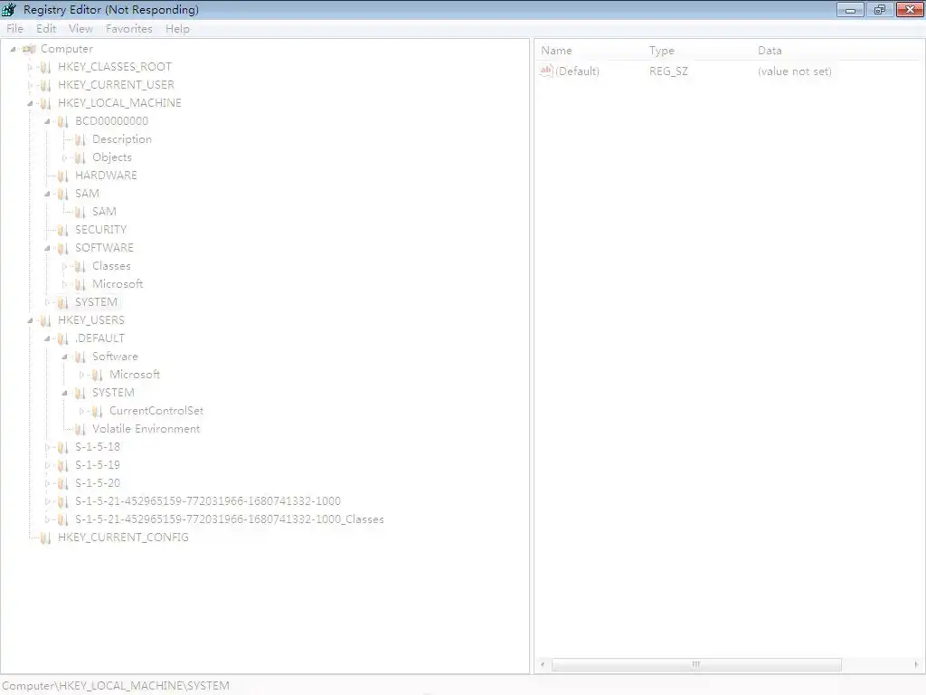Expand the highlighted SYSTEM node

pyautogui.click(x=47, y=302)
